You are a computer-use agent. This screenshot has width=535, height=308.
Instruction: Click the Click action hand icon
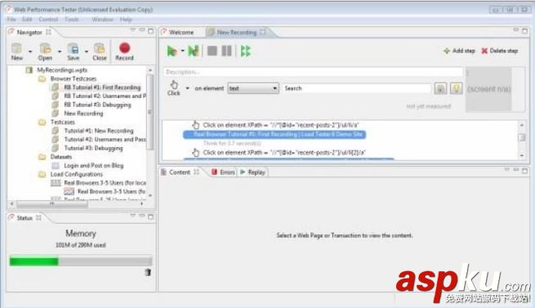(174, 84)
